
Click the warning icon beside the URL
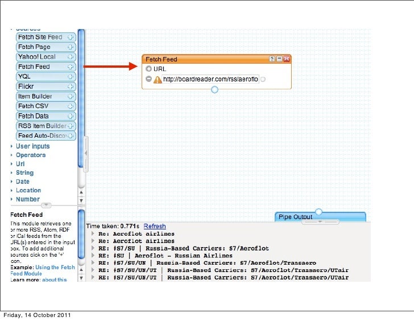tap(158, 80)
